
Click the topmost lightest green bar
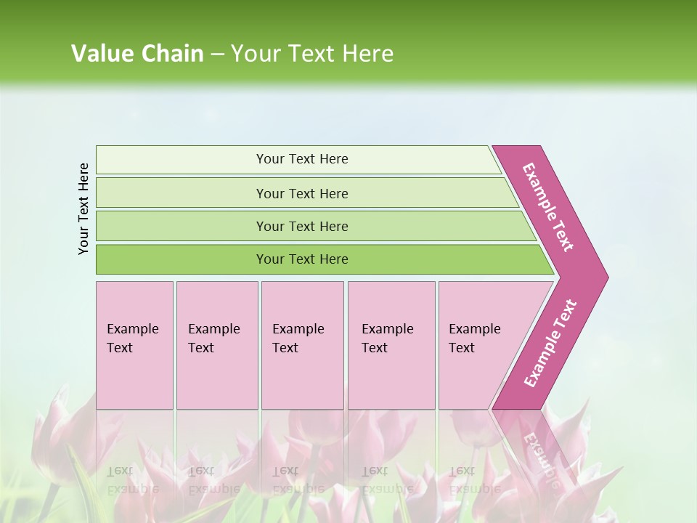(x=302, y=159)
